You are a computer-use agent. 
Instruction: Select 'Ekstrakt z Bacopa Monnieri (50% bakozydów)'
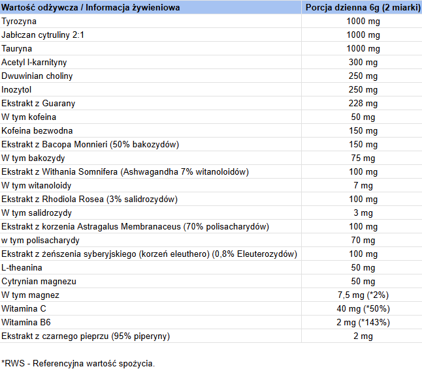click(x=90, y=145)
